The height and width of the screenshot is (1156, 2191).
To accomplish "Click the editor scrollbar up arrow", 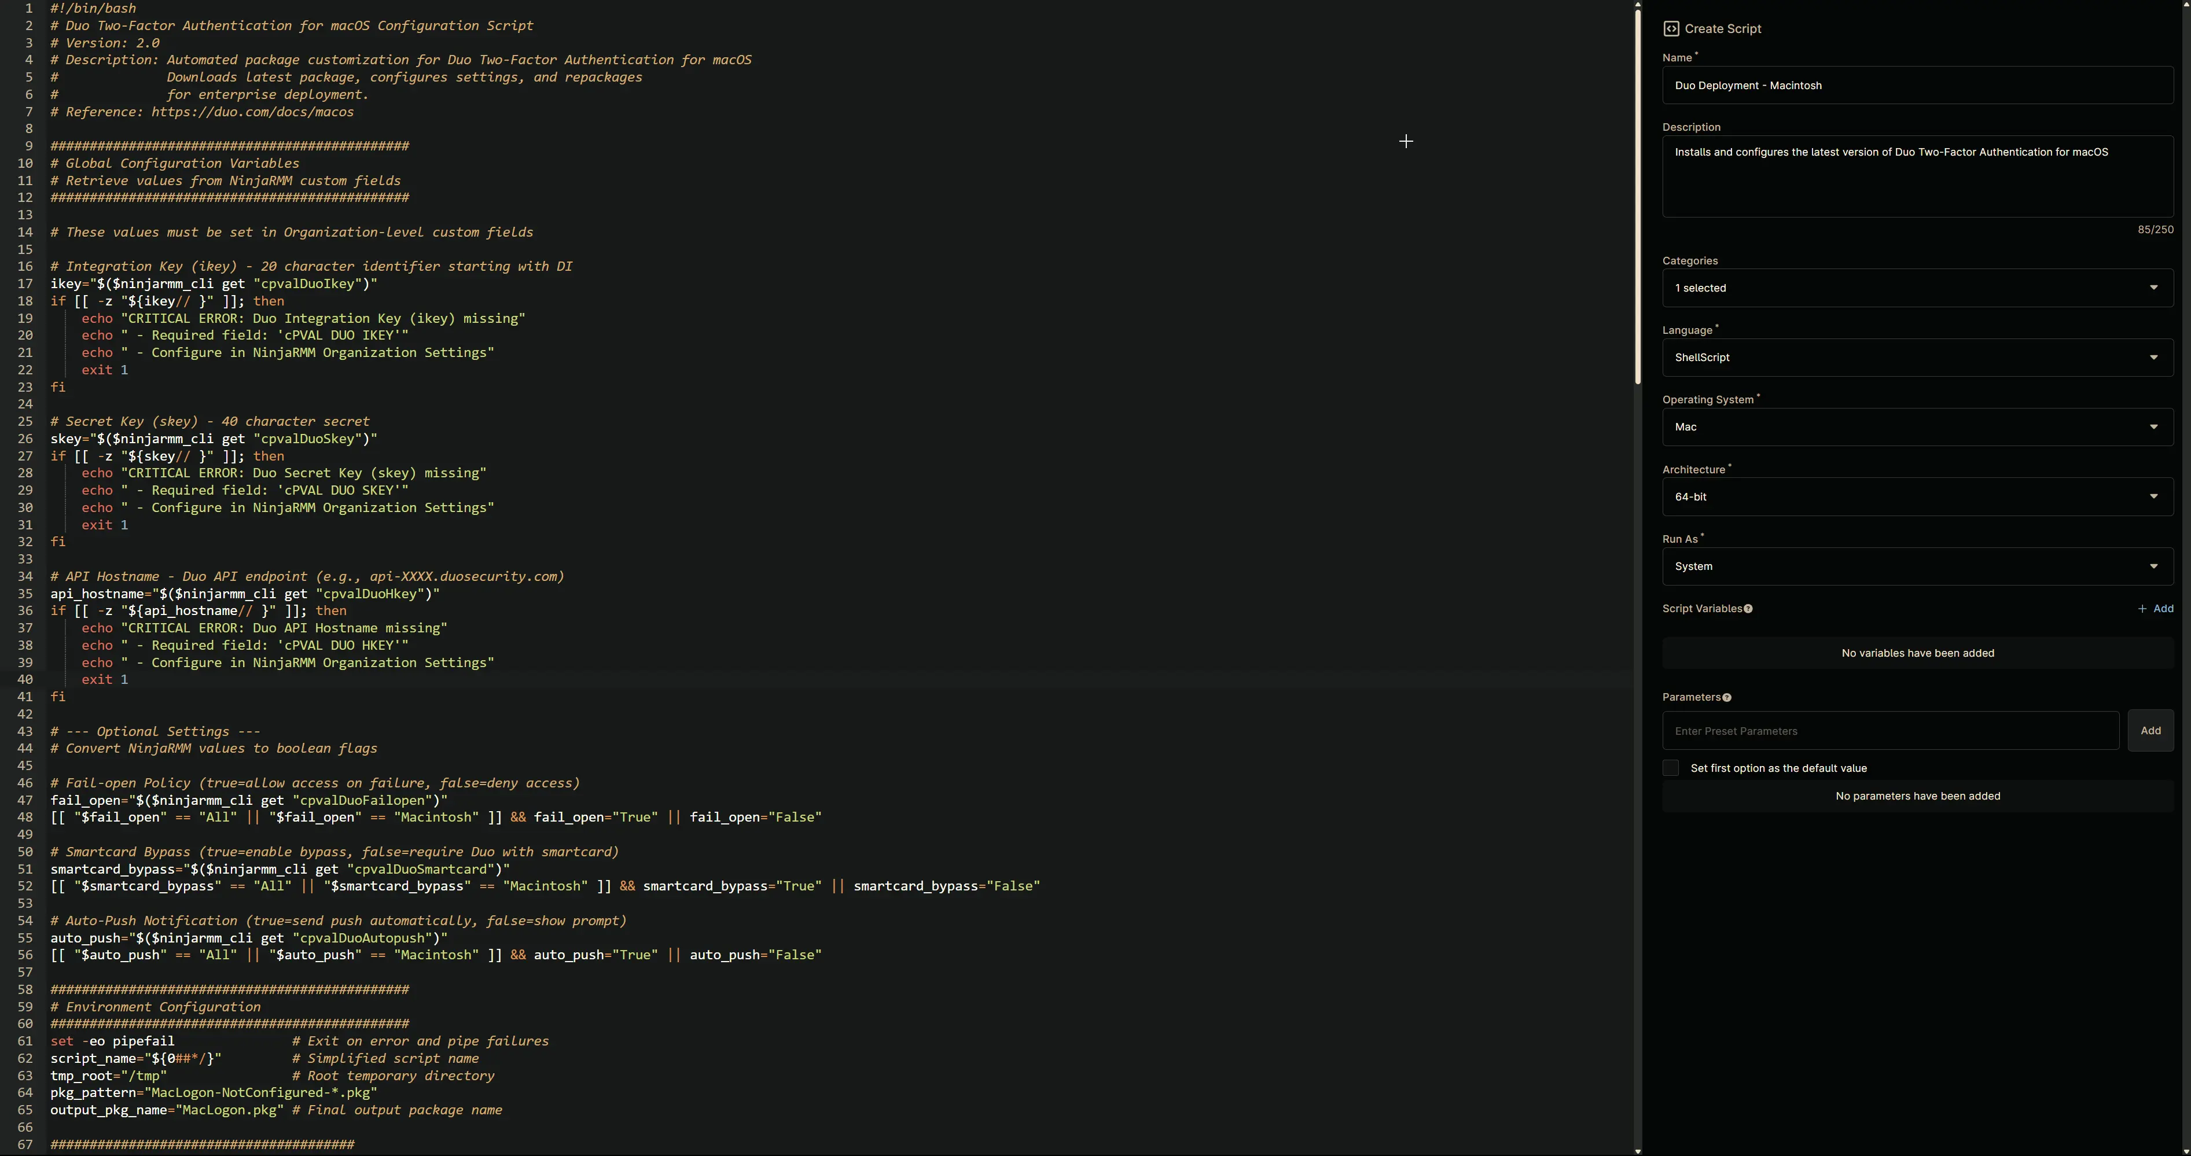I will 1637,5.
